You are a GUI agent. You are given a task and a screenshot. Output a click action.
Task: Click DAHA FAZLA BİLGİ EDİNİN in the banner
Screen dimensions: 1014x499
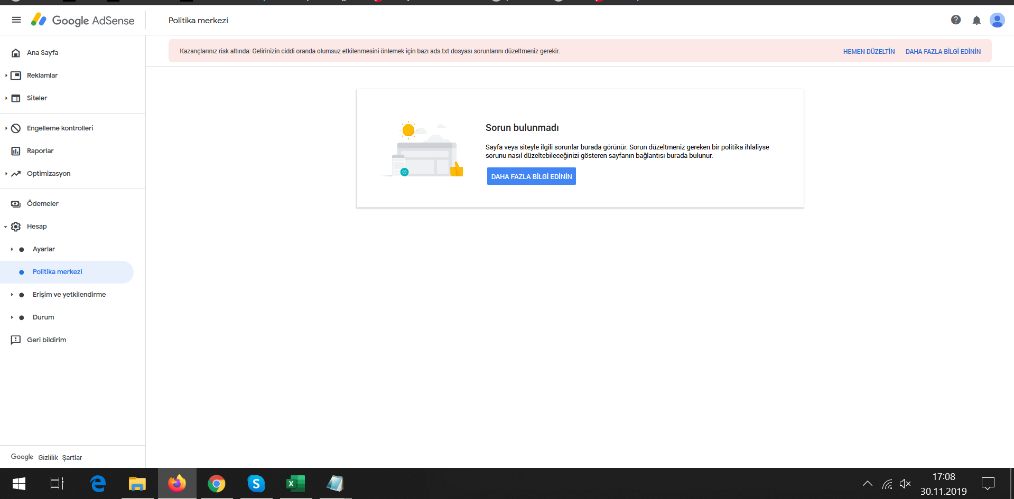coord(943,52)
